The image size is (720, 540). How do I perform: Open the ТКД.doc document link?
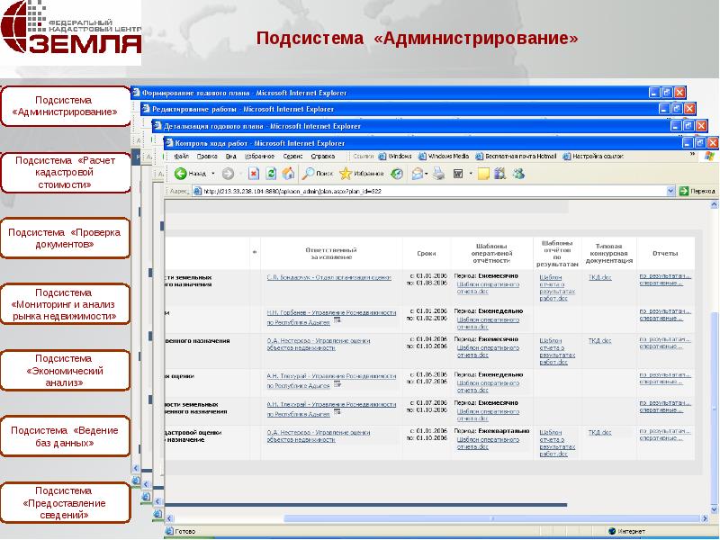point(600,277)
